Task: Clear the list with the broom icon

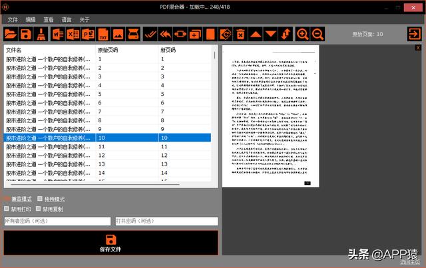Action: tap(41, 34)
